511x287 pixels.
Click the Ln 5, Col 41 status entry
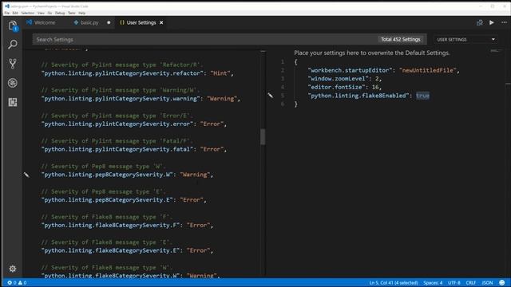(x=394, y=282)
